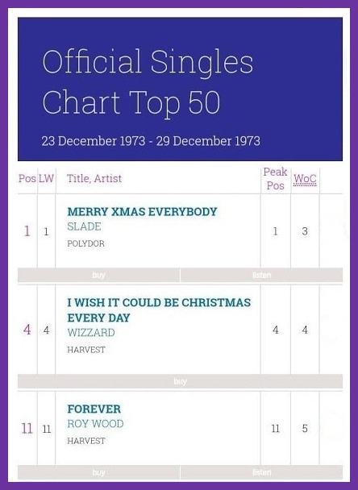This screenshot has width=358, height=490.
Task: Open I Wish It Could Be Christmas Every Day link
Action: (x=159, y=310)
